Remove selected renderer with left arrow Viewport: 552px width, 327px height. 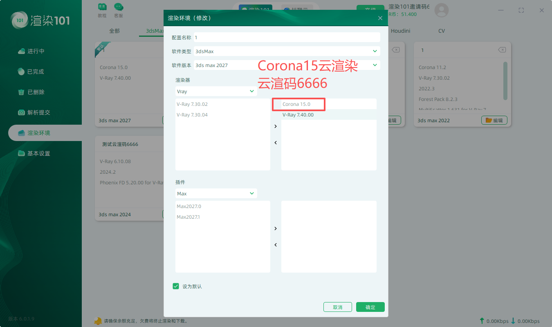[x=276, y=143]
